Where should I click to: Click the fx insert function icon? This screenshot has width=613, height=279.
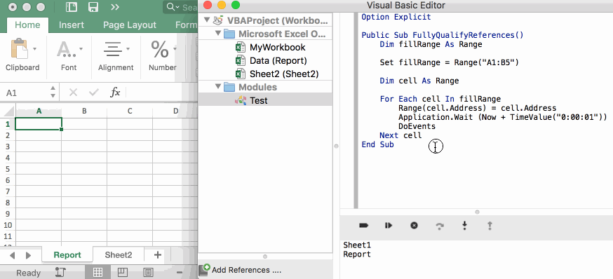click(x=115, y=93)
